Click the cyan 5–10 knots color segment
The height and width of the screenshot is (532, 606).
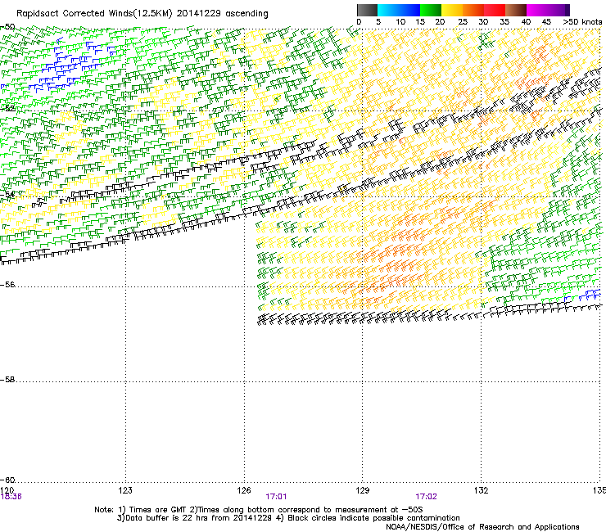pyautogui.click(x=388, y=10)
